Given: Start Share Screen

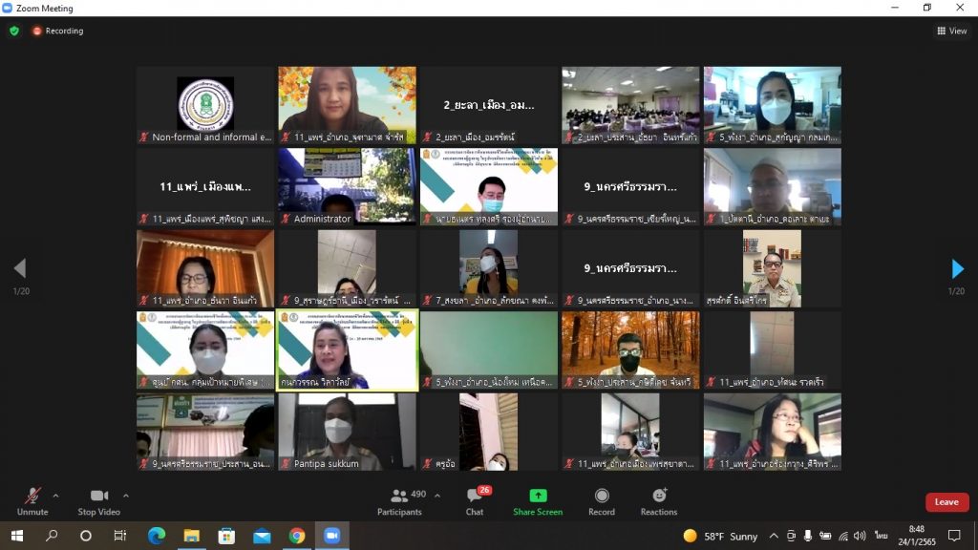Looking at the screenshot, I should (538, 501).
